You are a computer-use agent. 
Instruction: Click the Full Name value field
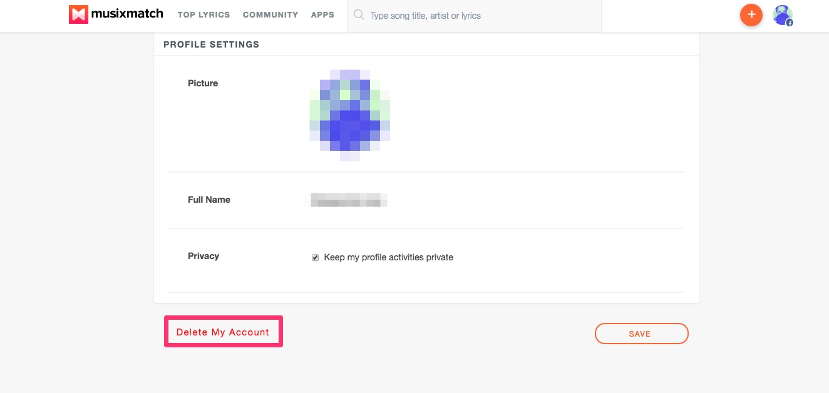coord(349,200)
